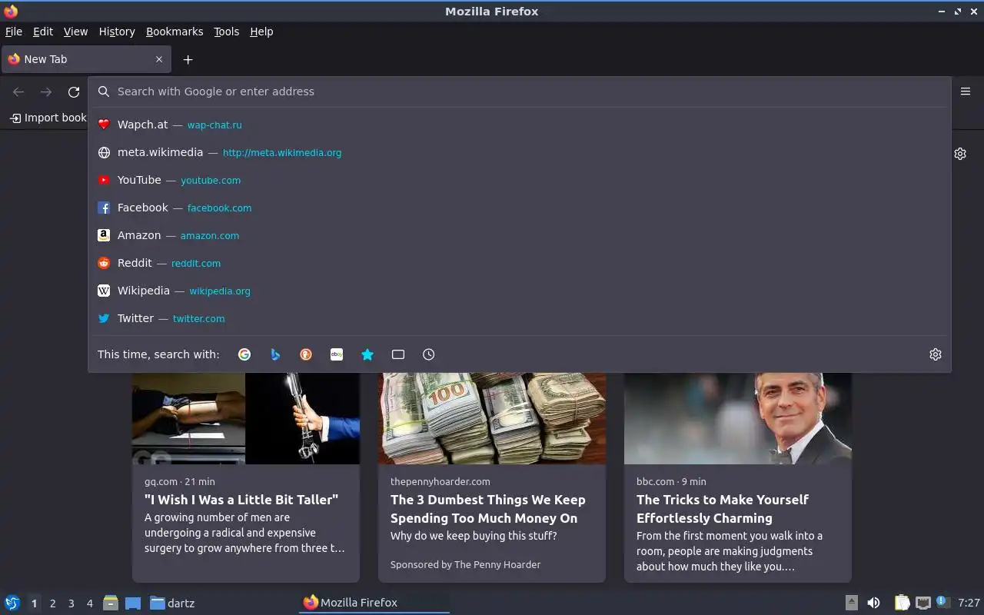Search this time with Bing
The image size is (984, 615).
(x=275, y=354)
